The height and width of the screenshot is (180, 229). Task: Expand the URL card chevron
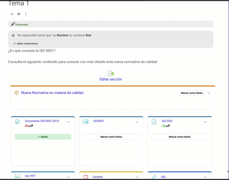(x=205, y=177)
